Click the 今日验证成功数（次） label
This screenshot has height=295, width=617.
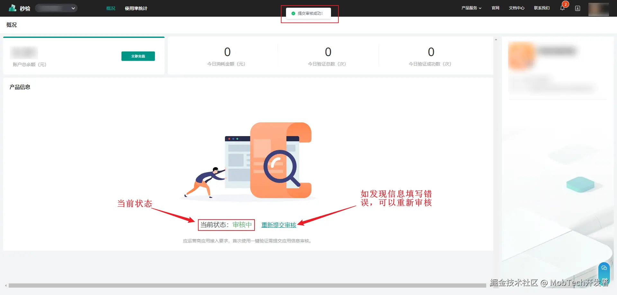pos(430,64)
